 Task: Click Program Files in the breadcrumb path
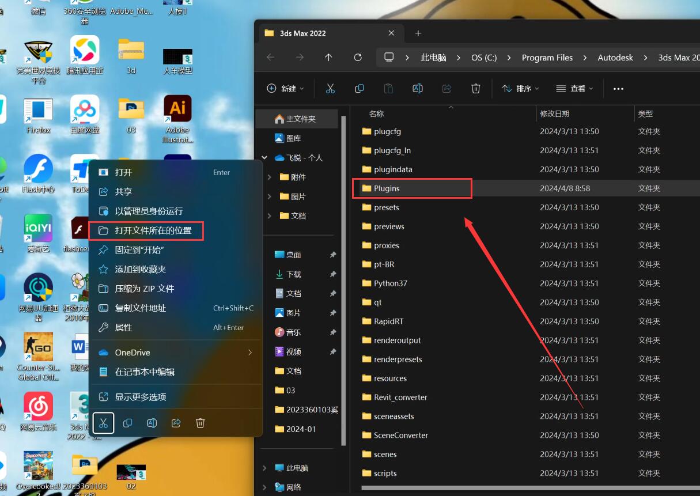tap(547, 58)
